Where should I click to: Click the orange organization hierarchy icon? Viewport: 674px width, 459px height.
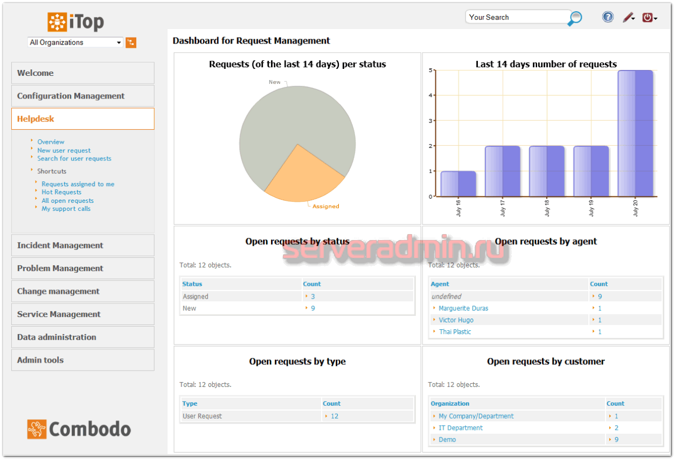[131, 43]
